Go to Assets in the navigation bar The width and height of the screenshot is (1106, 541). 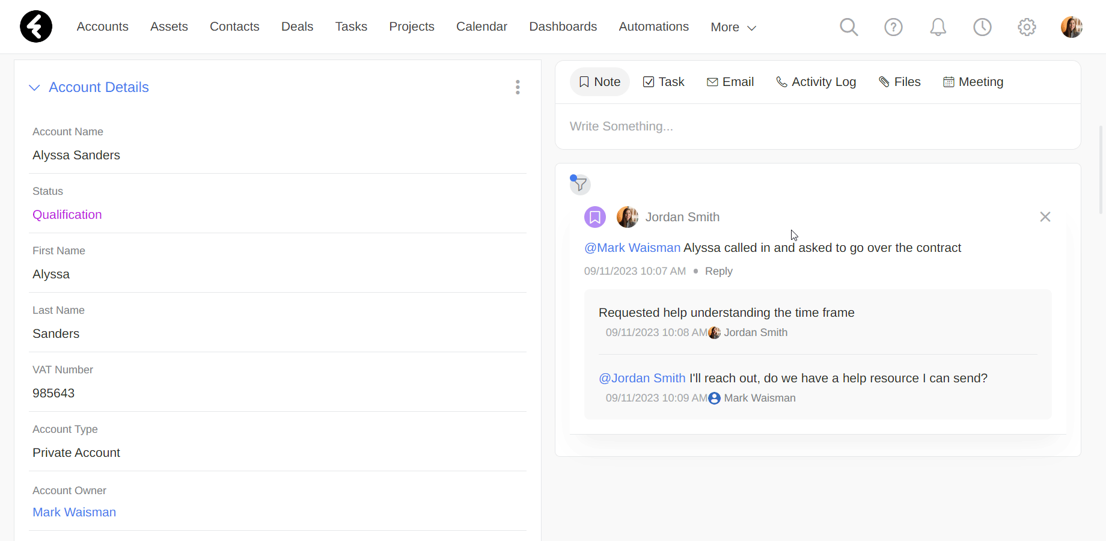point(169,26)
